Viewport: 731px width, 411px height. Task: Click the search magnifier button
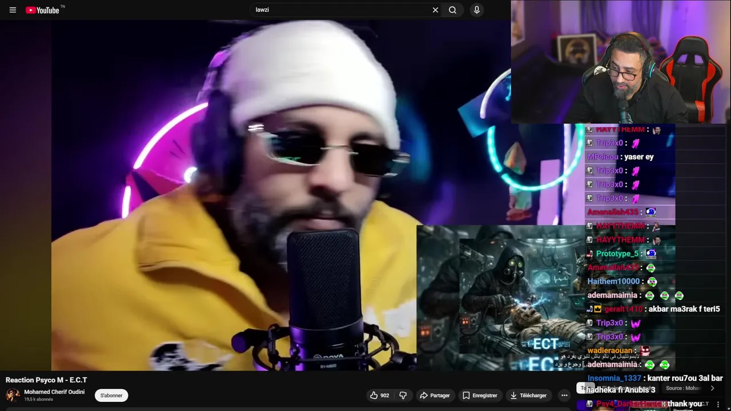point(452,10)
